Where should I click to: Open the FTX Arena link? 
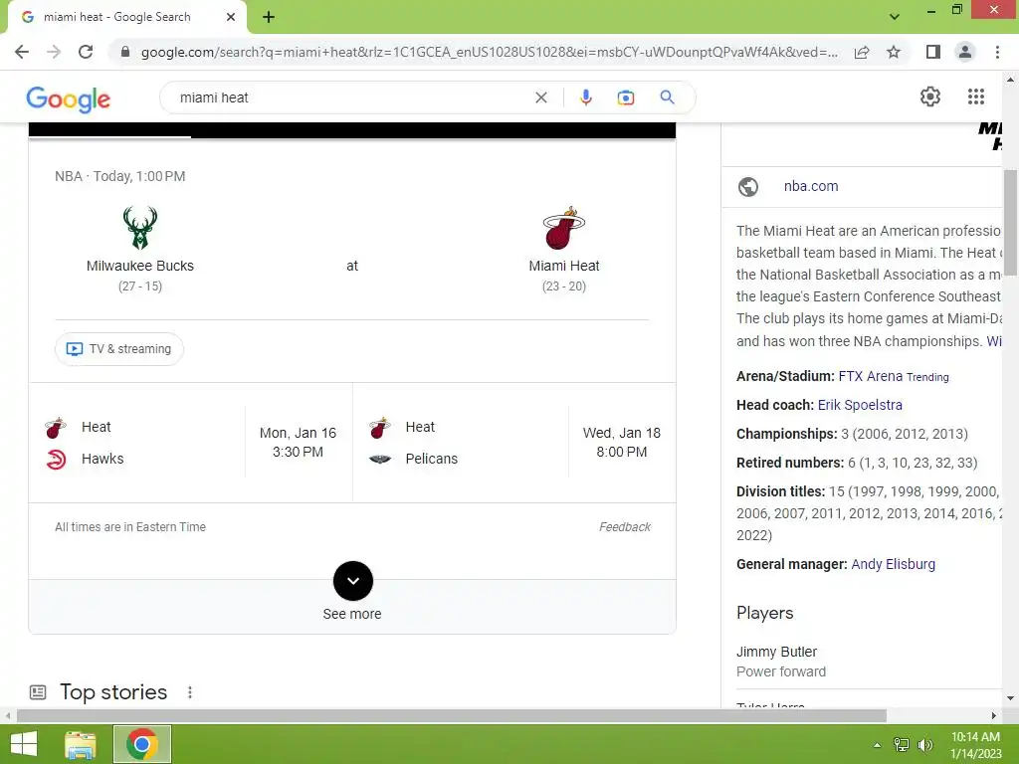(x=870, y=376)
